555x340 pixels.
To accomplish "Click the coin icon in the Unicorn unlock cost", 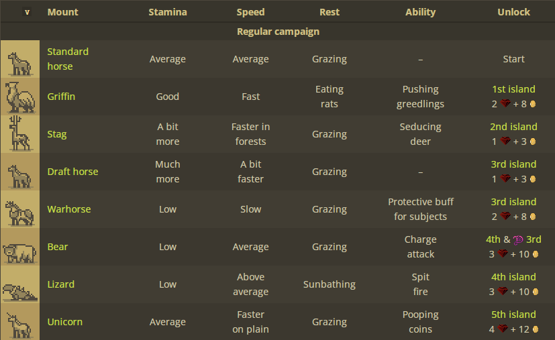I will coord(536,329).
